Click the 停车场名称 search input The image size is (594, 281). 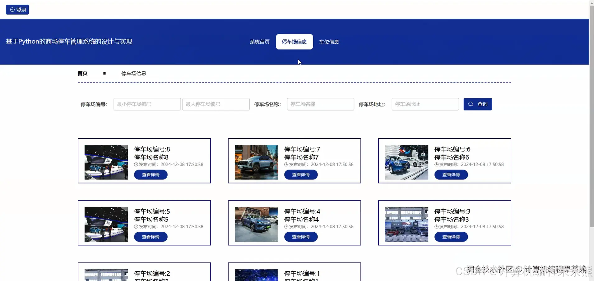coord(320,104)
